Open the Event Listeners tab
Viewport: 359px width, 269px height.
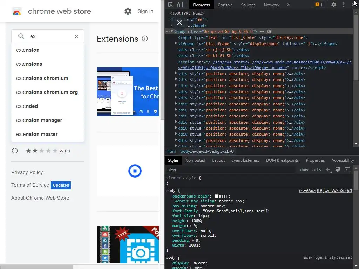tap(245, 160)
